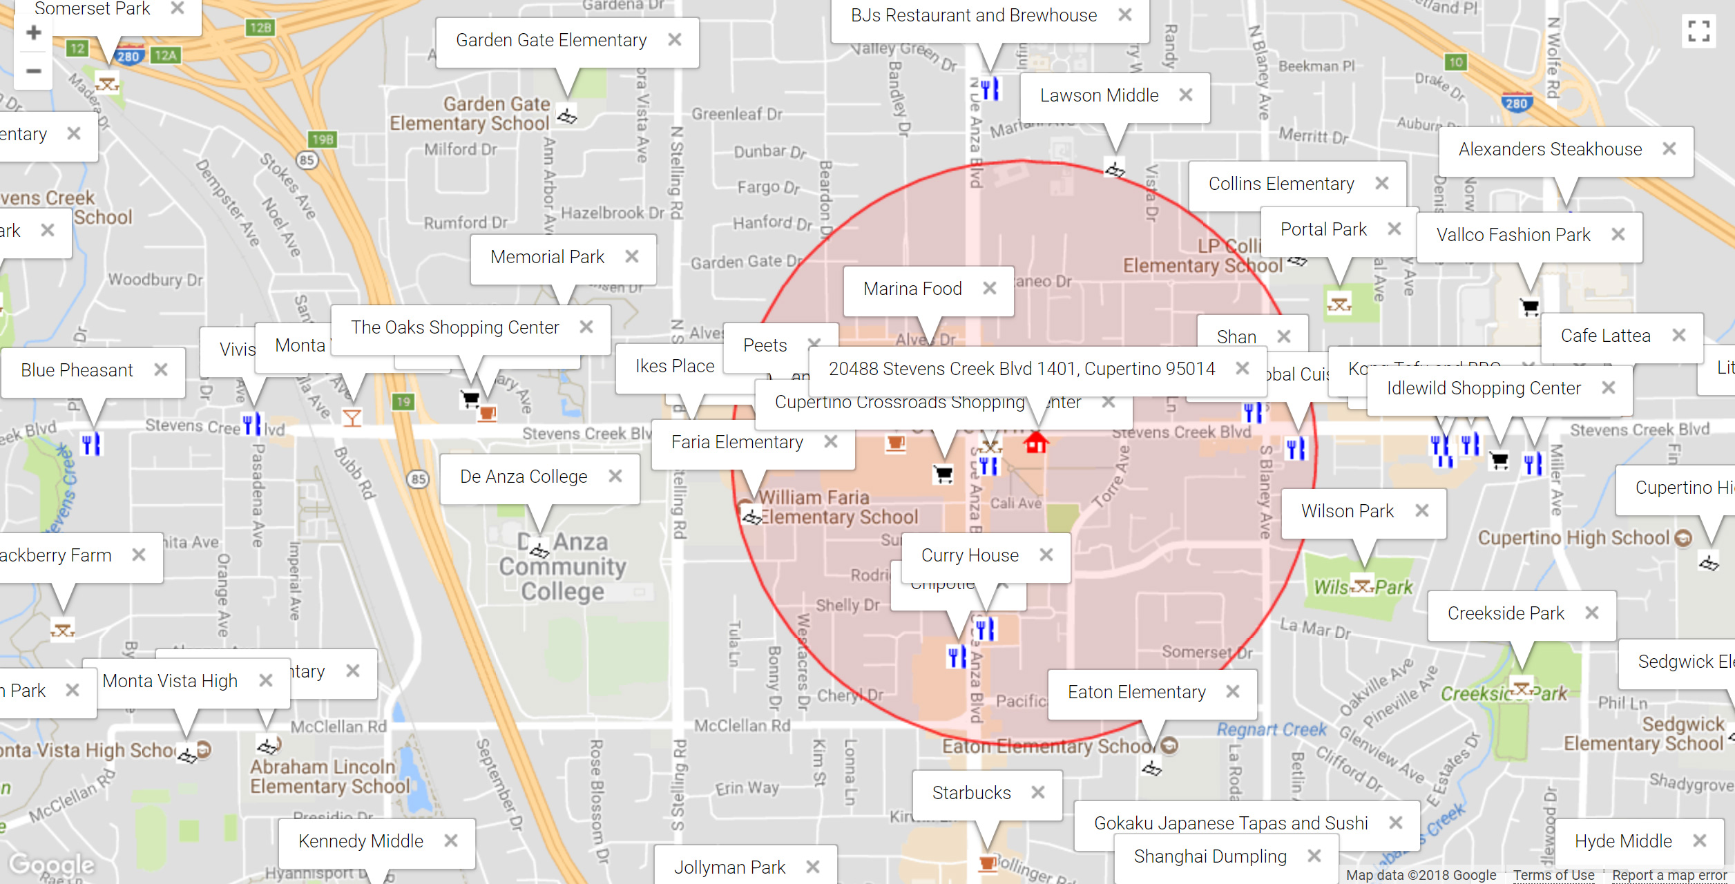Close the Monta Vista High info window
Screen dimensions: 1735x884
point(266,680)
